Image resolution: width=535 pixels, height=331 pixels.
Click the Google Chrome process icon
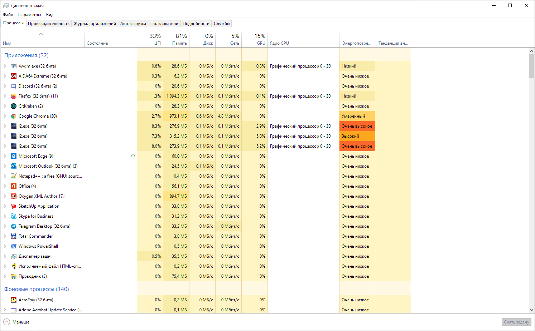coord(14,116)
